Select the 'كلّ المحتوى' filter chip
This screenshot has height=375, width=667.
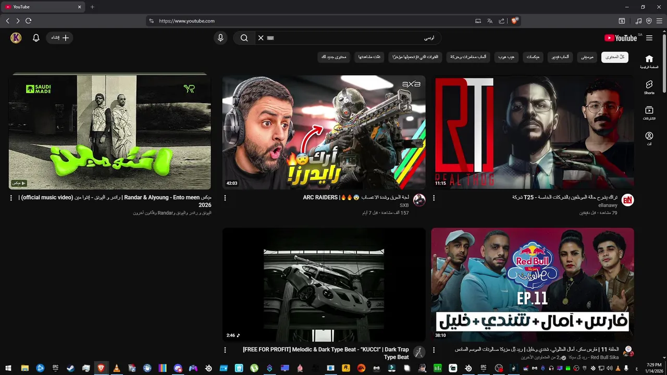click(615, 57)
